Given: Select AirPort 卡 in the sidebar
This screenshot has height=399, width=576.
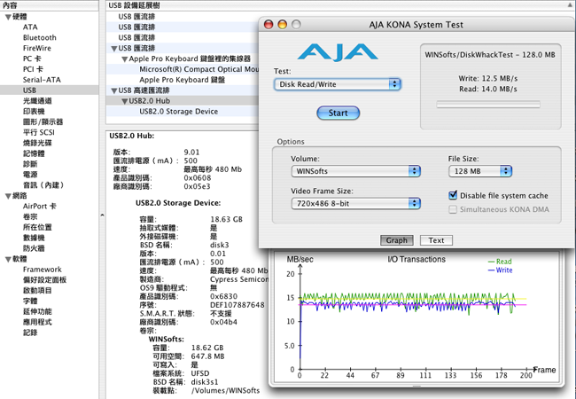Looking at the screenshot, I should 40,206.
